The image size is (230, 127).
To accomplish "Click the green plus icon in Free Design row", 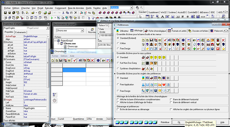I will click(194, 49).
